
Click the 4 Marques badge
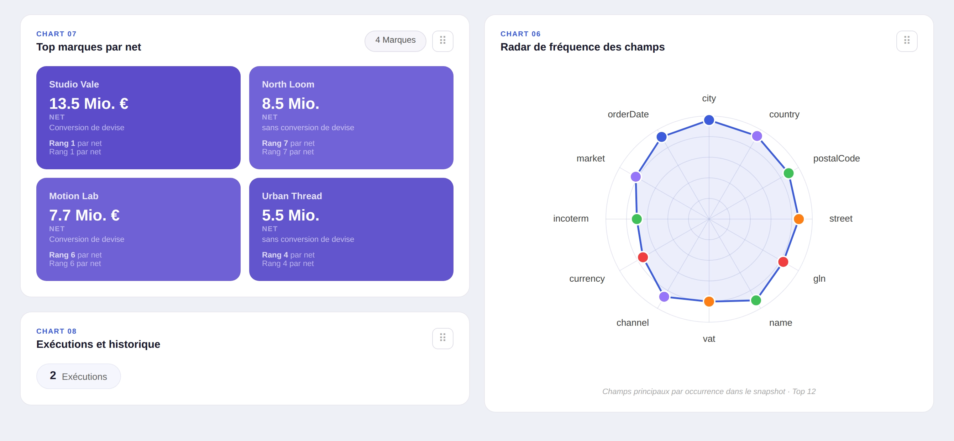click(395, 41)
